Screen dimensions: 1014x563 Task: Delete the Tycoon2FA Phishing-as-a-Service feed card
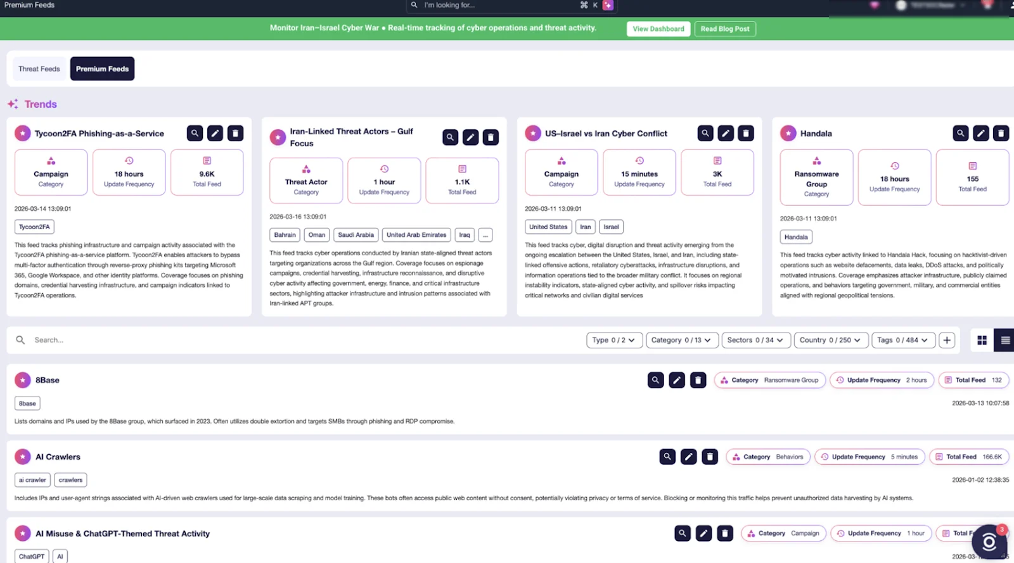click(235, 133)
